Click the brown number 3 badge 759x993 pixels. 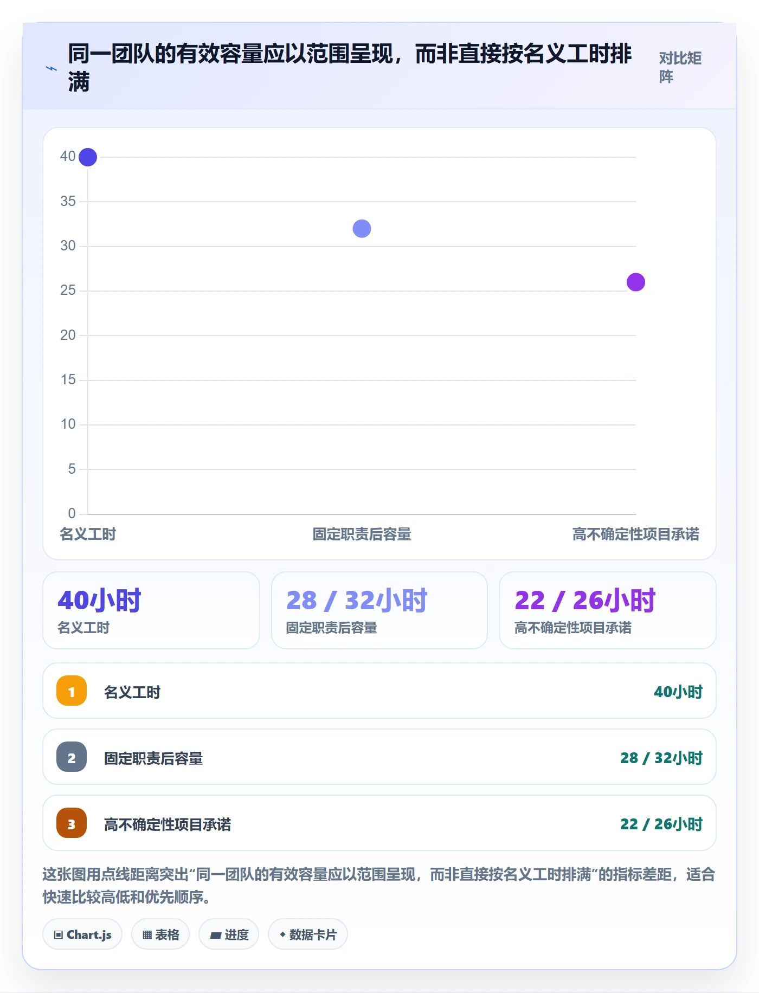coord(72,823)
